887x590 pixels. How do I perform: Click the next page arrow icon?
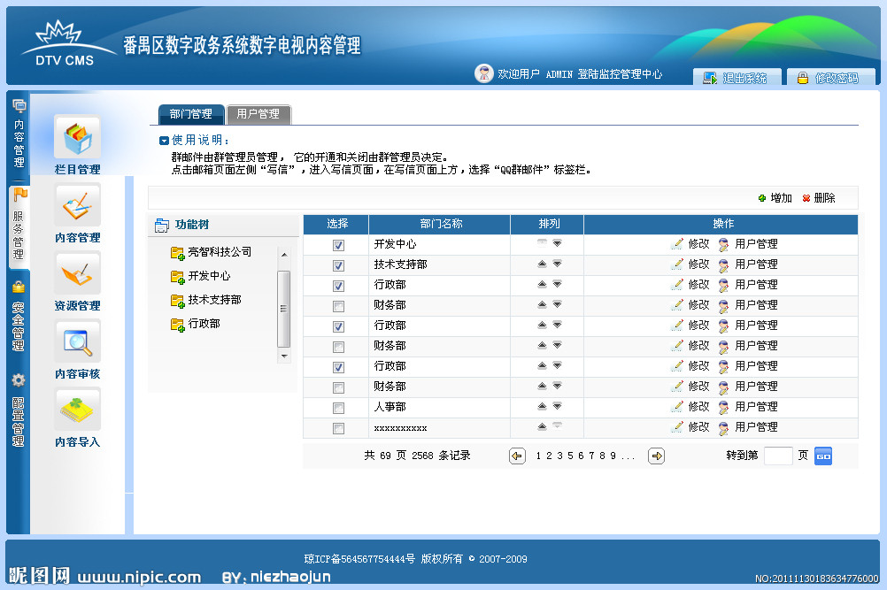pos(656,456)
